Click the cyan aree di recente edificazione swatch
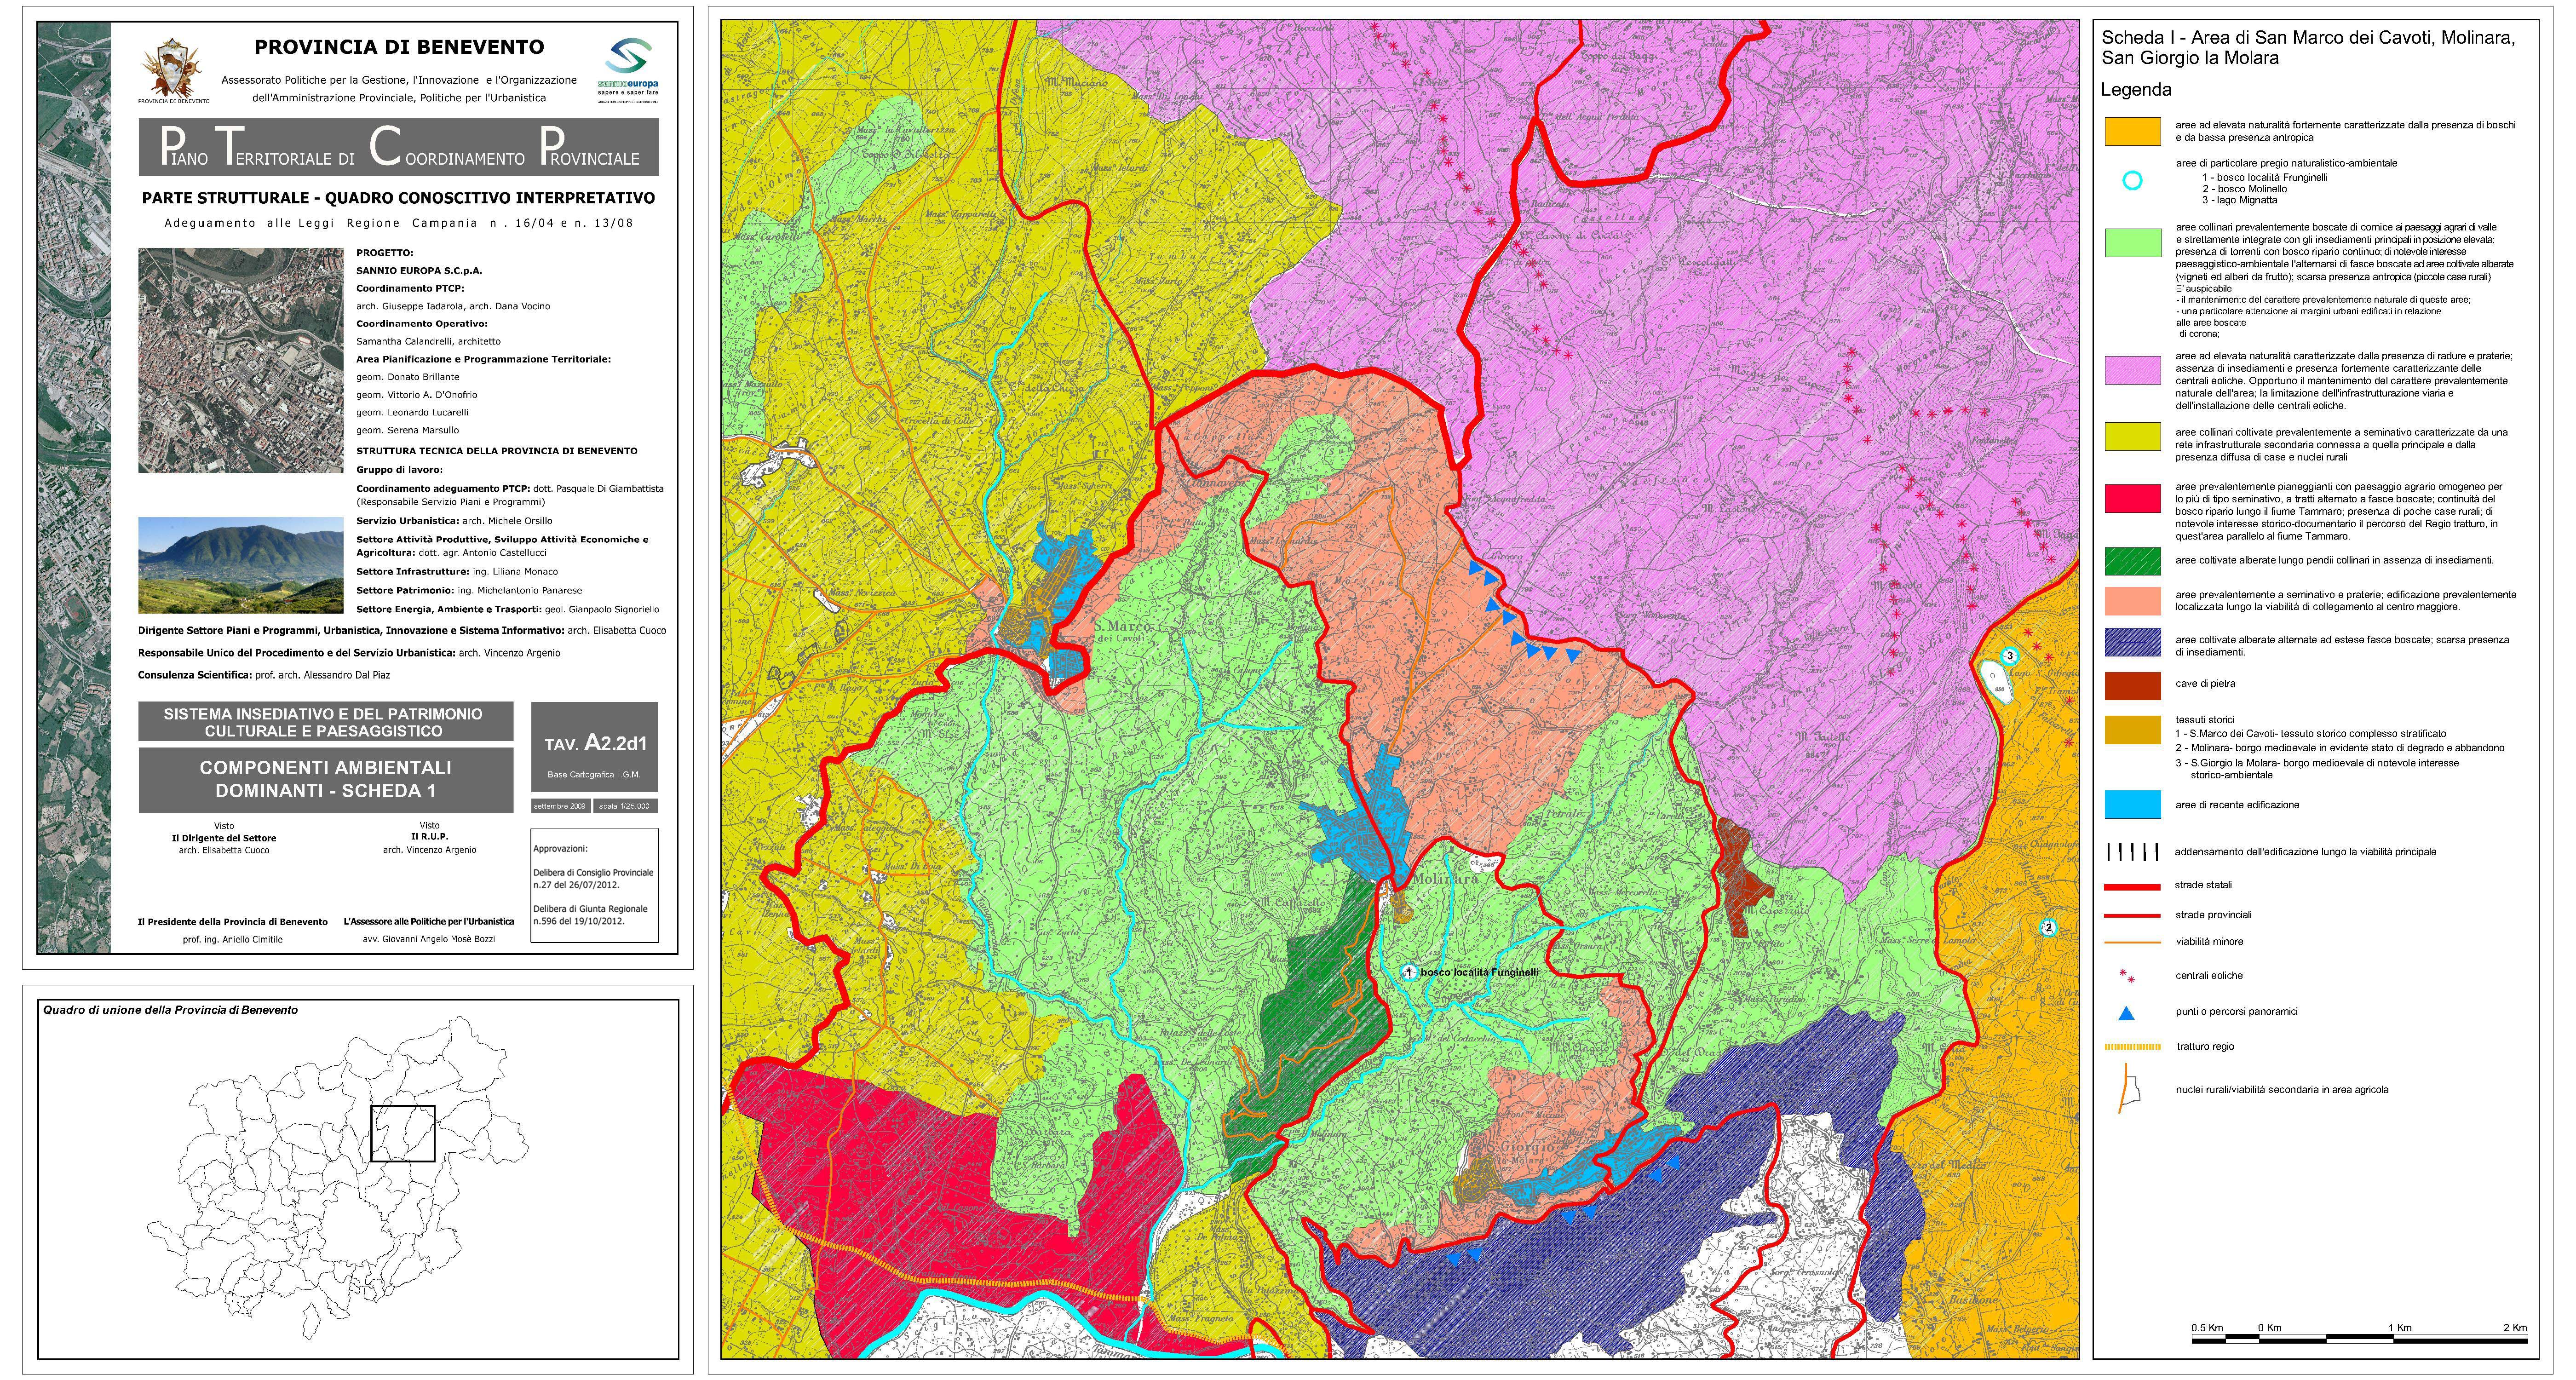The height and width of the screenshot is (1380, 2576). pyautogui.click(x=2132, y=805)
